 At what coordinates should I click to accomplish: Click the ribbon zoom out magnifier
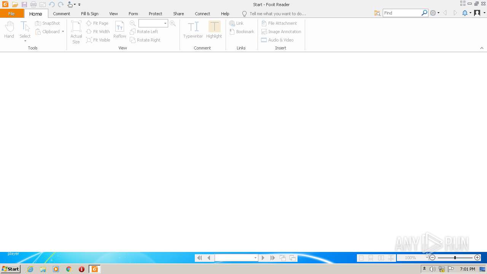click(133, 24)
